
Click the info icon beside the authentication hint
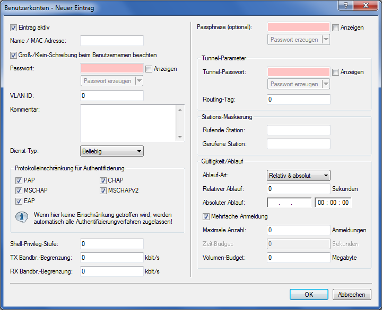[21, 218]
